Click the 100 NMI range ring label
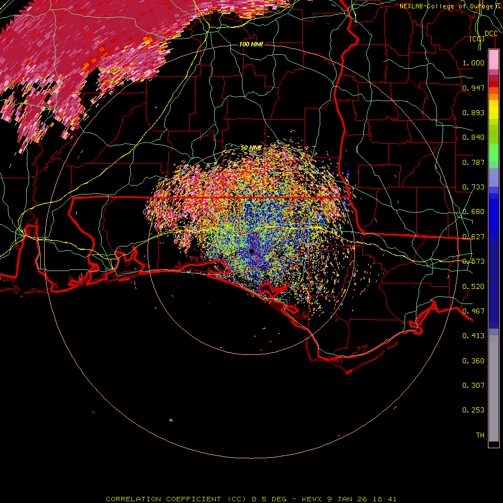 click(x=251, y=44)
